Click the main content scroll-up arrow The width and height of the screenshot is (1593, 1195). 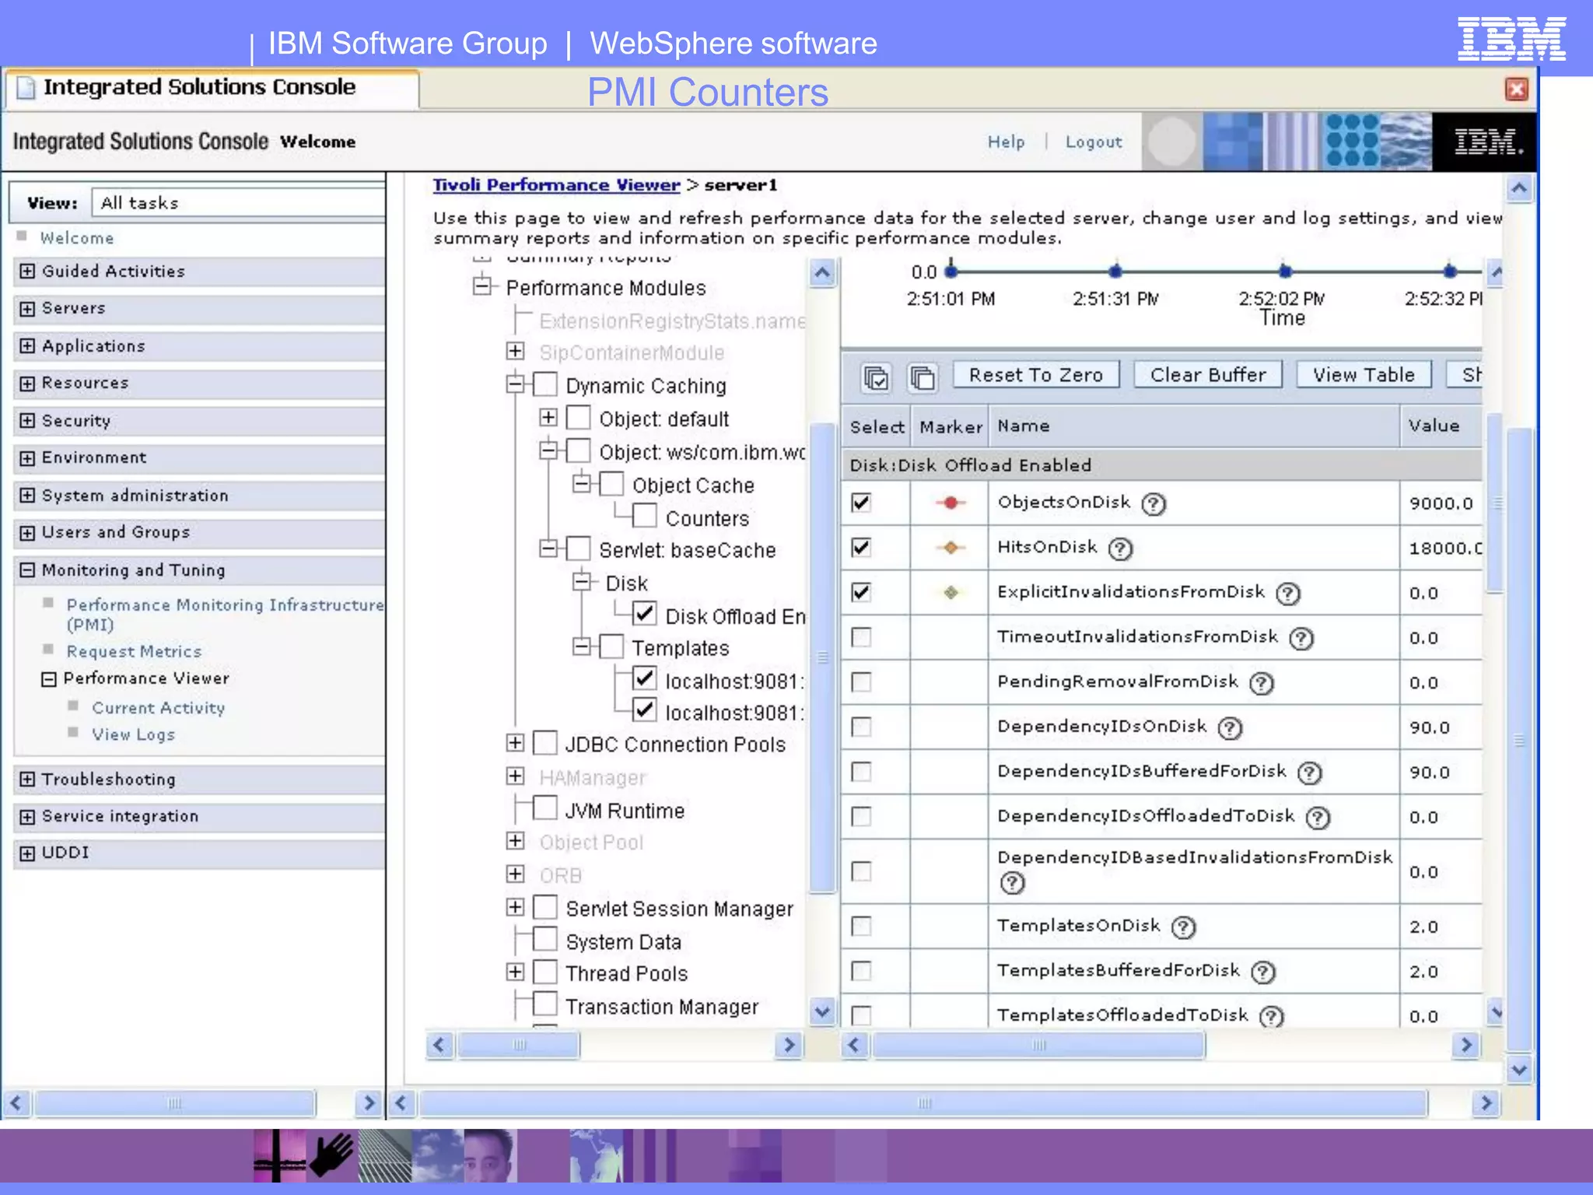point(1519,188)
